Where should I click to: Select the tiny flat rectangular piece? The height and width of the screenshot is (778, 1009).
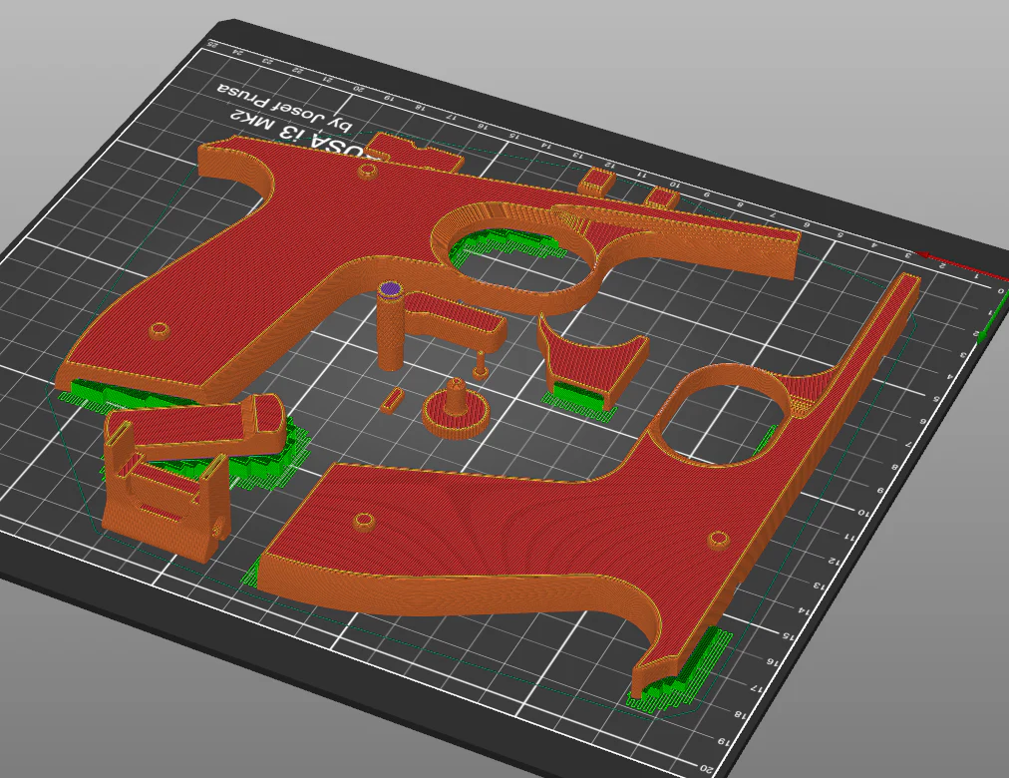(391, 401)
